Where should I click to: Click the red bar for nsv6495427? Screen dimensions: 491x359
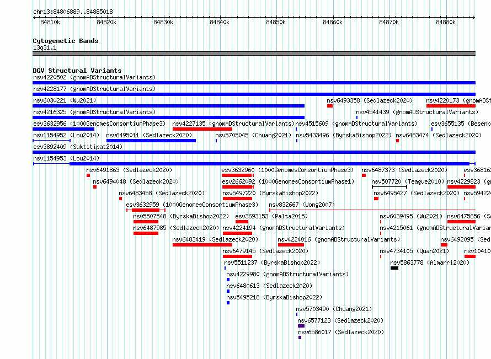coord(376,199)
